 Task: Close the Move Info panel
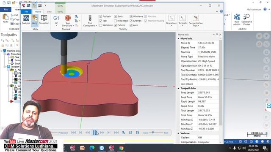coord(220,35)
